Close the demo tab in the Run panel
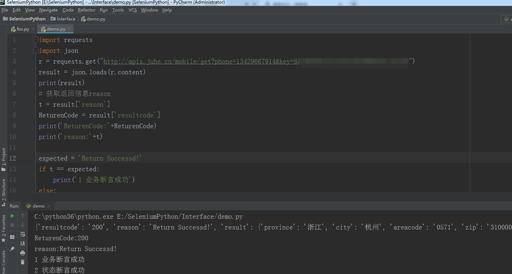Screen dimensions: 512x274 (x=49, y=206)
